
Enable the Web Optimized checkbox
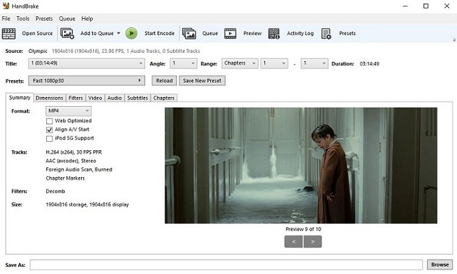click(50, 121)
